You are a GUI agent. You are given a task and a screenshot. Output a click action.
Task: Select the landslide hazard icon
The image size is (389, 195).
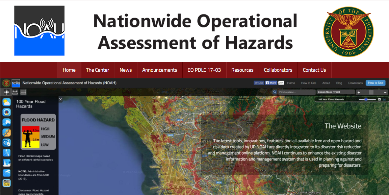tap(6, 132)
